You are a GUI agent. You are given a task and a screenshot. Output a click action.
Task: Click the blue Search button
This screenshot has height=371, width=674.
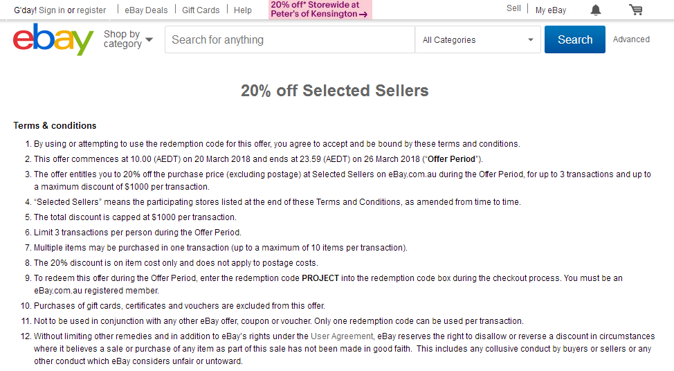[575, 39]
